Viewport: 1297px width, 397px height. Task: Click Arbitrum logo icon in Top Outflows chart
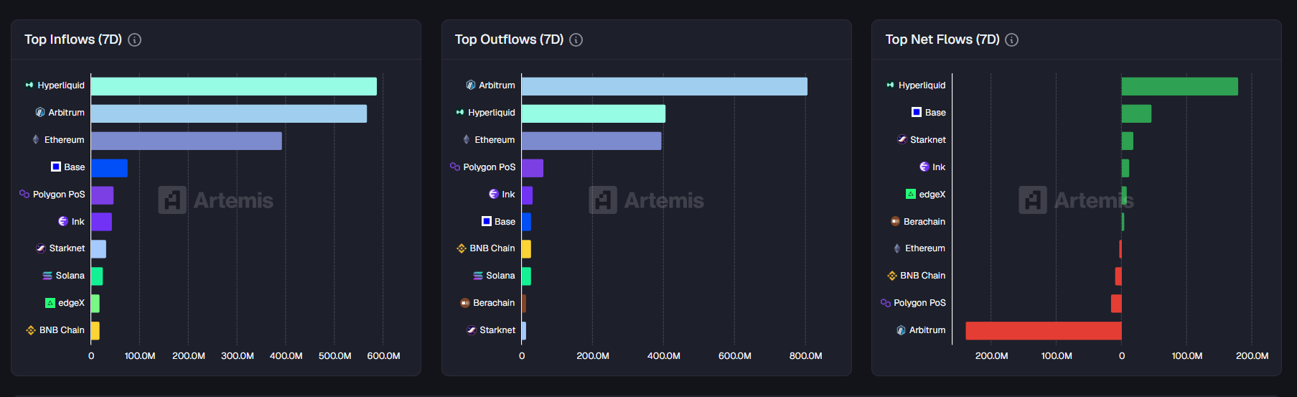[x=471, y=85]
